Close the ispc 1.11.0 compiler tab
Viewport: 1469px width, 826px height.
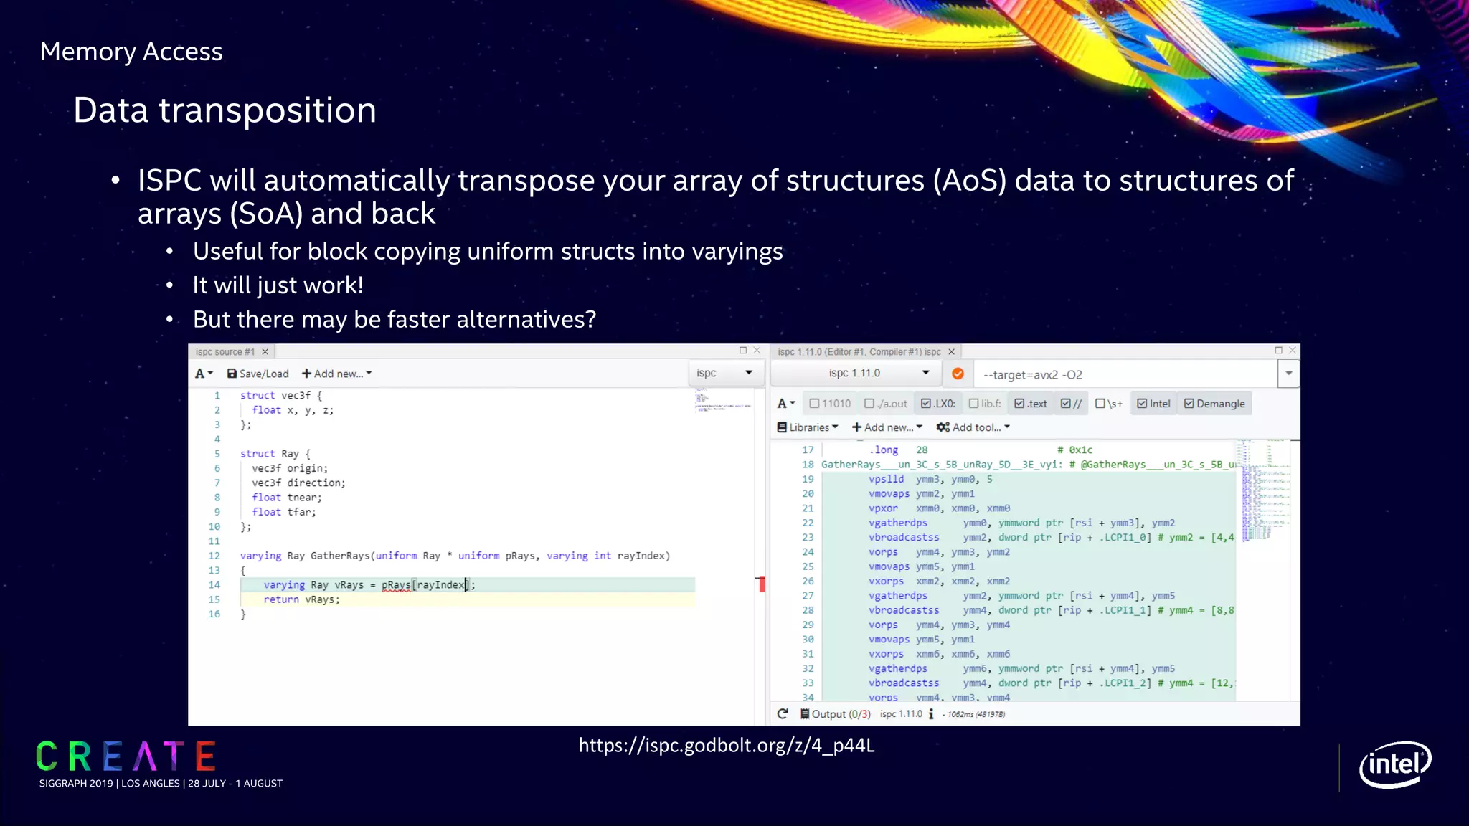952,352
